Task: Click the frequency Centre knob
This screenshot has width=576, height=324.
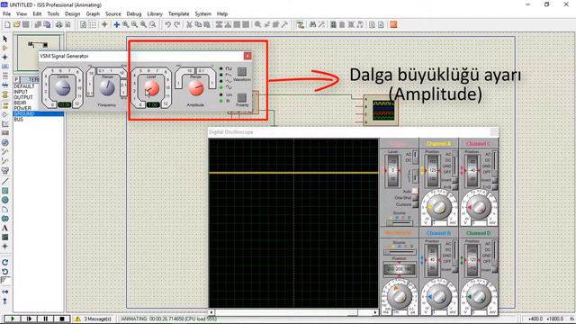Action: [x=62, y=88]
